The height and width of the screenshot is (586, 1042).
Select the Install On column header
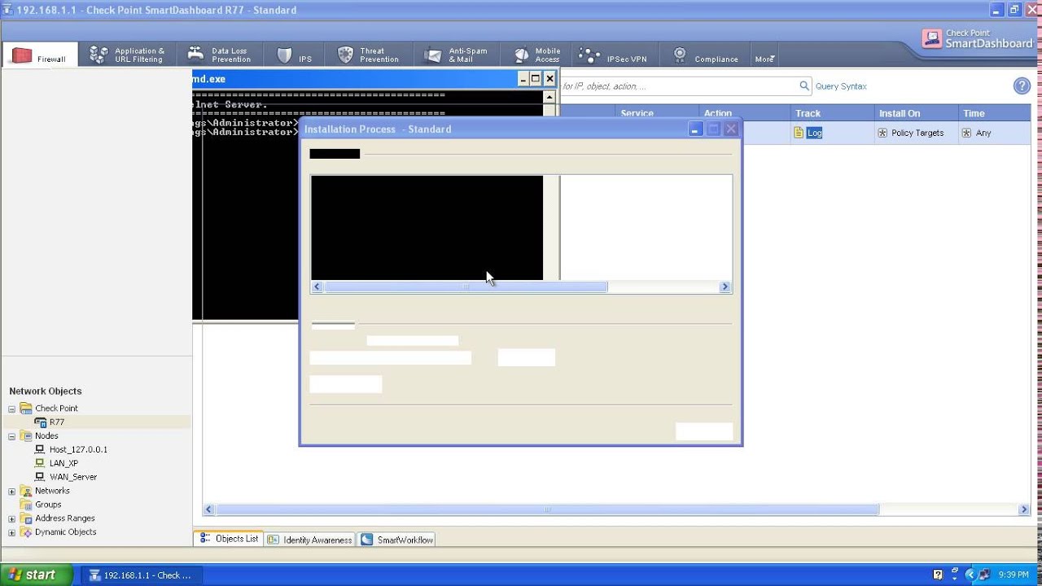[x=915, y=113]
